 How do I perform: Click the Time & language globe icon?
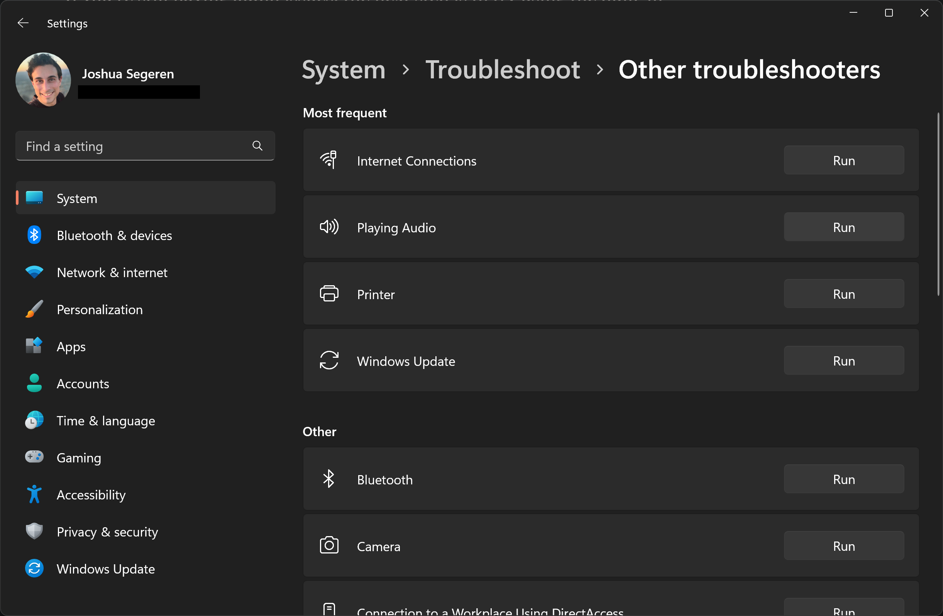point(34,420)
